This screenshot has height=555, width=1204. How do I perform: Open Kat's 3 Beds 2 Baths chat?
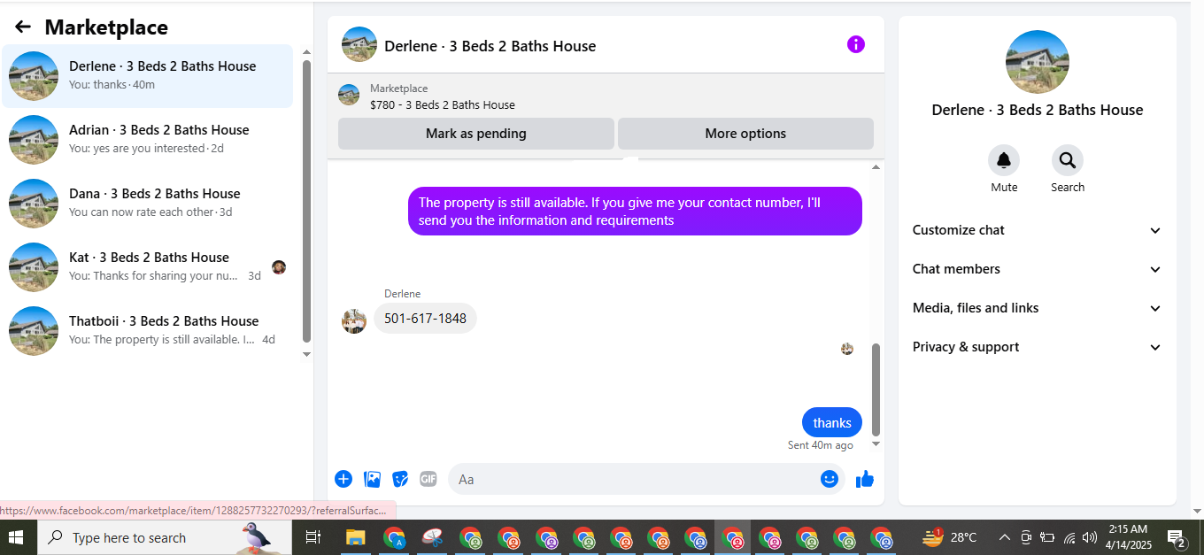pos(148,267)
